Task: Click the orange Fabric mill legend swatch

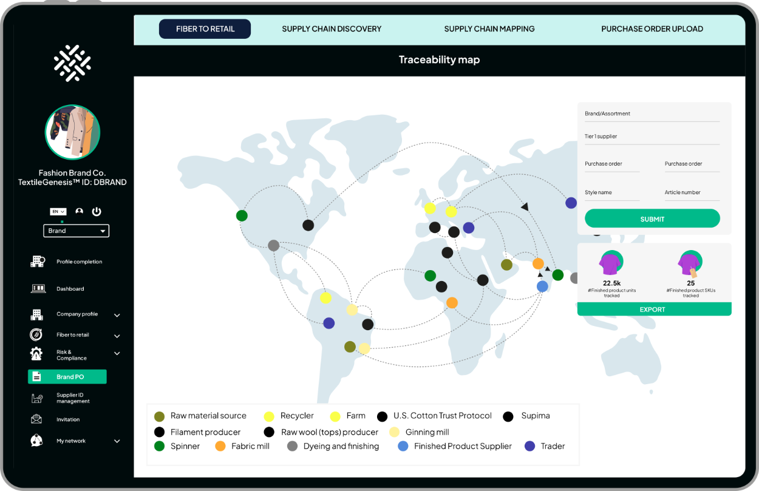Action: pyautogui.click(x=220, y=446)
